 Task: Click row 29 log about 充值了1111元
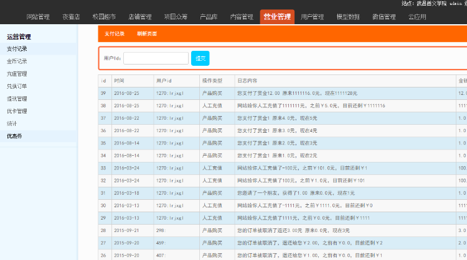(303, 218)
